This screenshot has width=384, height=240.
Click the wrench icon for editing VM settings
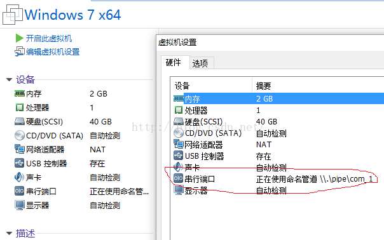[x=20, y=51]
